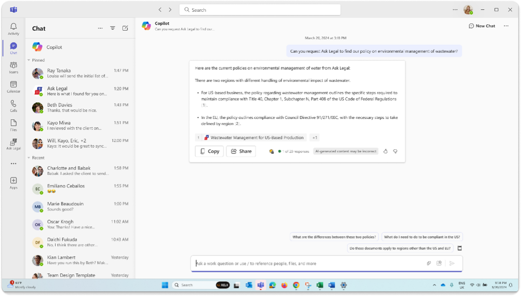Screen dimensions: 521x296
Task: Expand the +1 additional references
Action: [315, 138]
